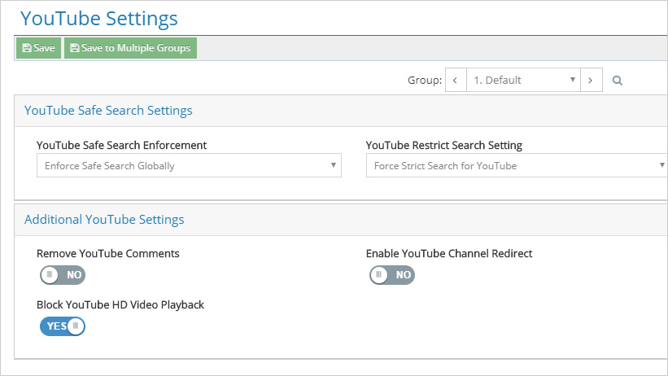Click the YouTube Safe Search Settings header

[x=108, y=111]
